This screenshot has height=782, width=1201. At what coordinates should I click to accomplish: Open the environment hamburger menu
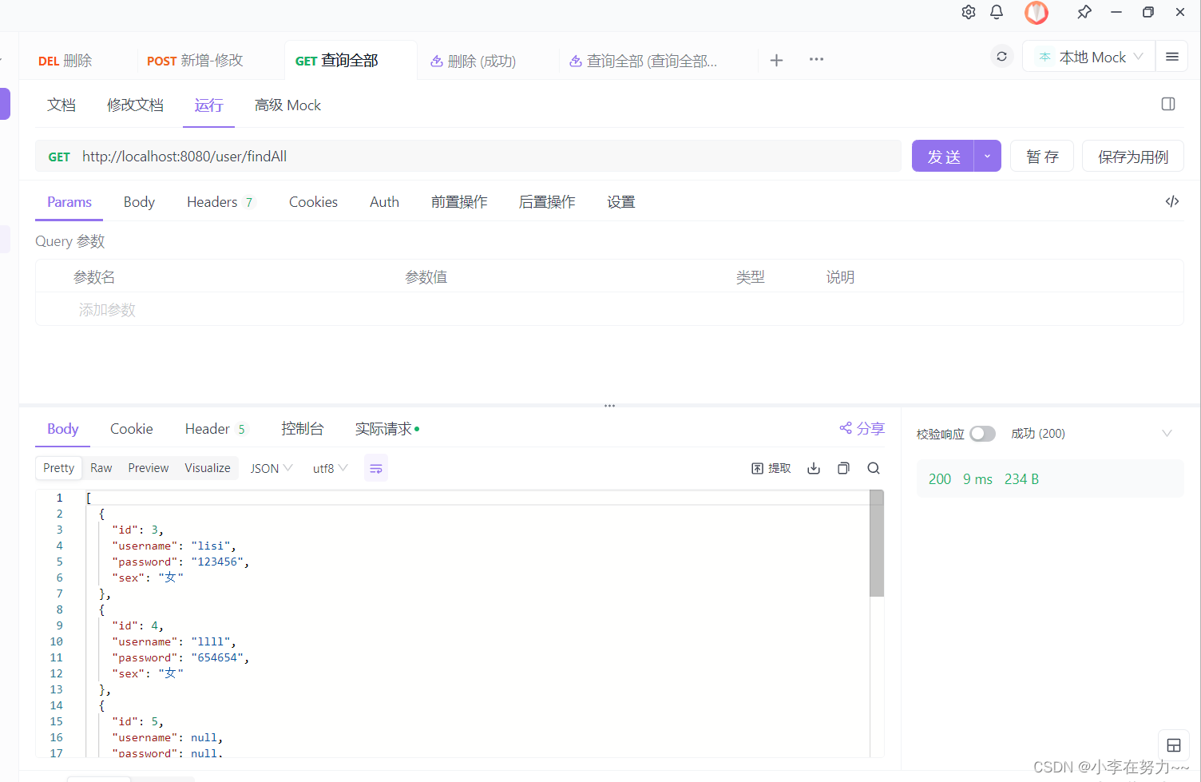1171,56
